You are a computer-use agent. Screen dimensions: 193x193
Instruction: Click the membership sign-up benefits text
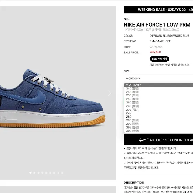169,65
